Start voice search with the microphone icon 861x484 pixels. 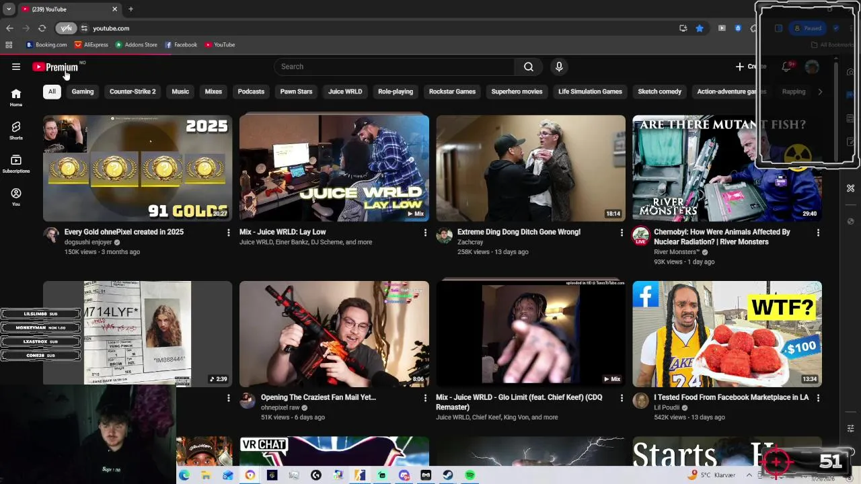point(559,67)
